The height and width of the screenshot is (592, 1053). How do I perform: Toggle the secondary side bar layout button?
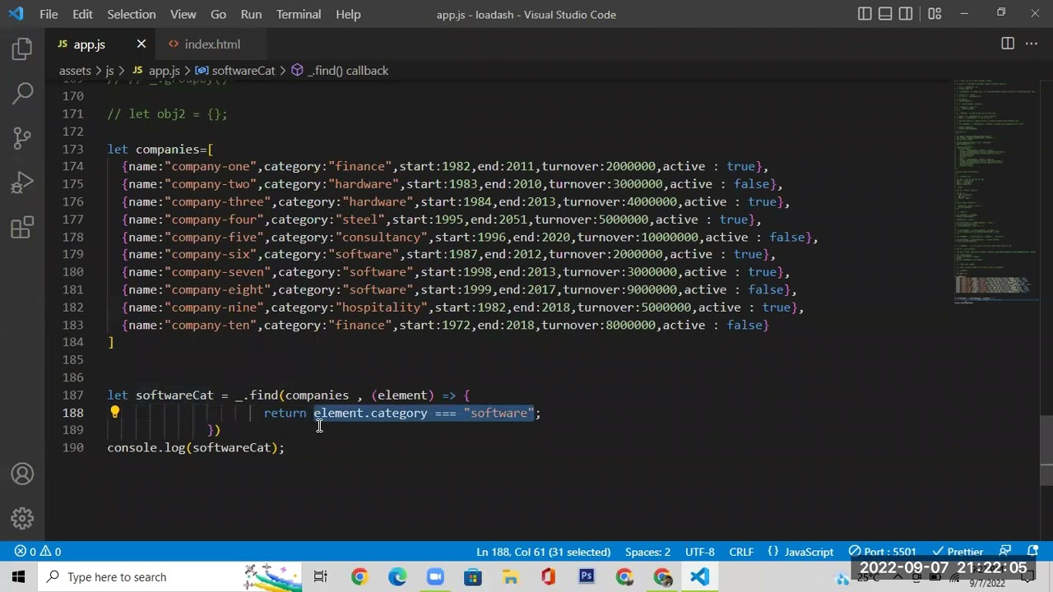pyautogui.click(x=906, y=14)
